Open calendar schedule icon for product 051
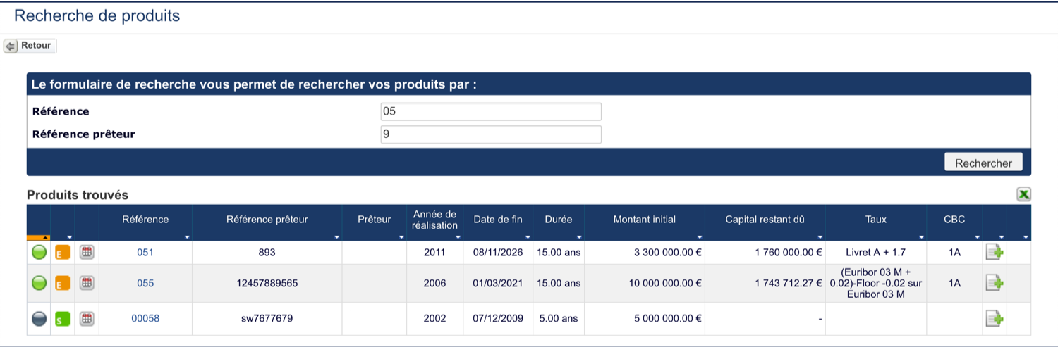 [87, 252]
